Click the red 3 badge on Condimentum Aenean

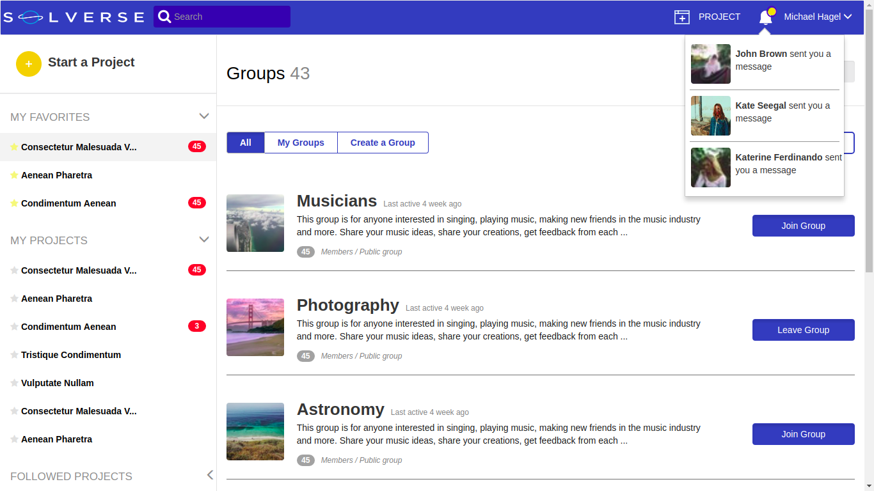click(197, 326)
